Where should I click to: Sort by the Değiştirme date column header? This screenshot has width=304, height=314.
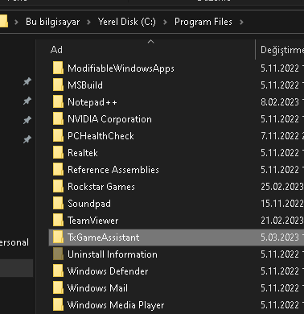click(282, 50)
